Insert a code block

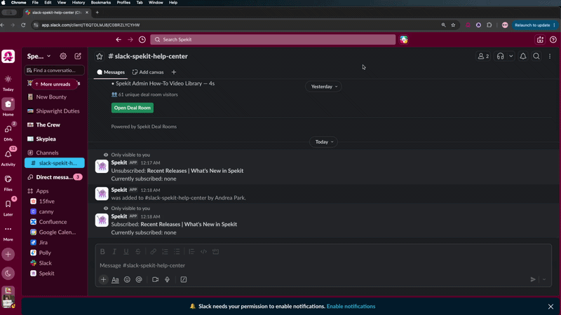pyautogui.click(x=215, y=251)
